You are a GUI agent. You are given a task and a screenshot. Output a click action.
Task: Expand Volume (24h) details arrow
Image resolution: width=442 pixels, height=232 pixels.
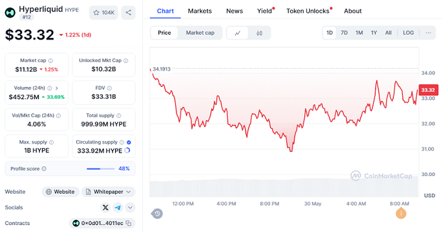coord(57,88)
